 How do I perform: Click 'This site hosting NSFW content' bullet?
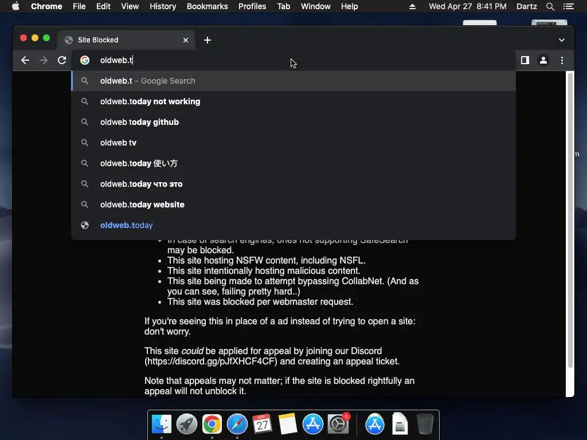click(266, 261)
